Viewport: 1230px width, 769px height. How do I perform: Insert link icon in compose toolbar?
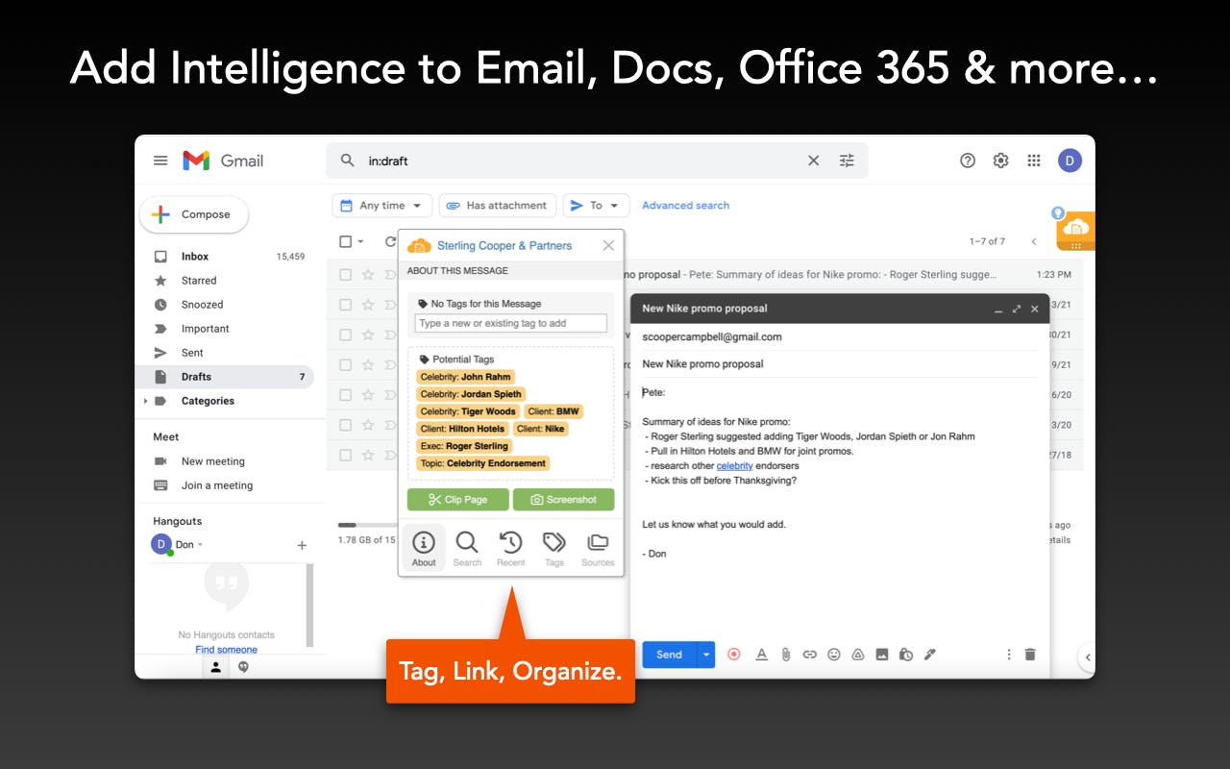coord(809,655)
